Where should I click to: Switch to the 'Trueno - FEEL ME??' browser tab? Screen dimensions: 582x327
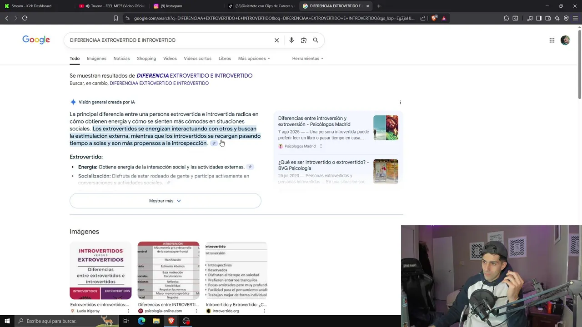pos(111,6)
